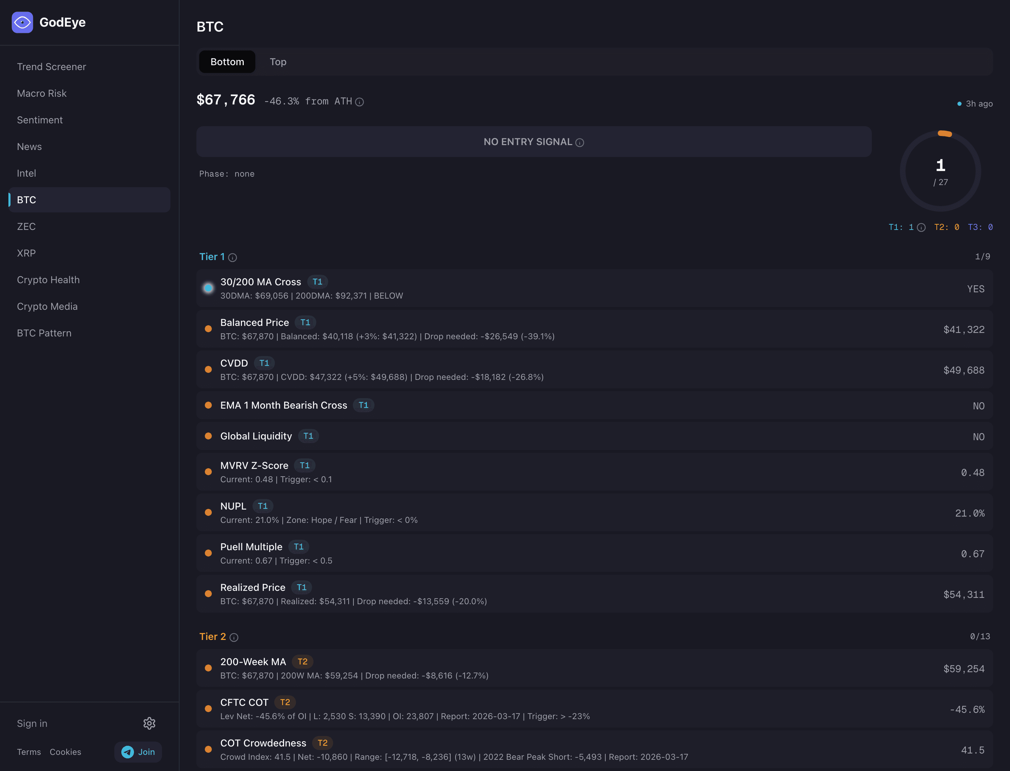Click info icon beside NO ENTRY SIGNAL

[x=580, y=143]
